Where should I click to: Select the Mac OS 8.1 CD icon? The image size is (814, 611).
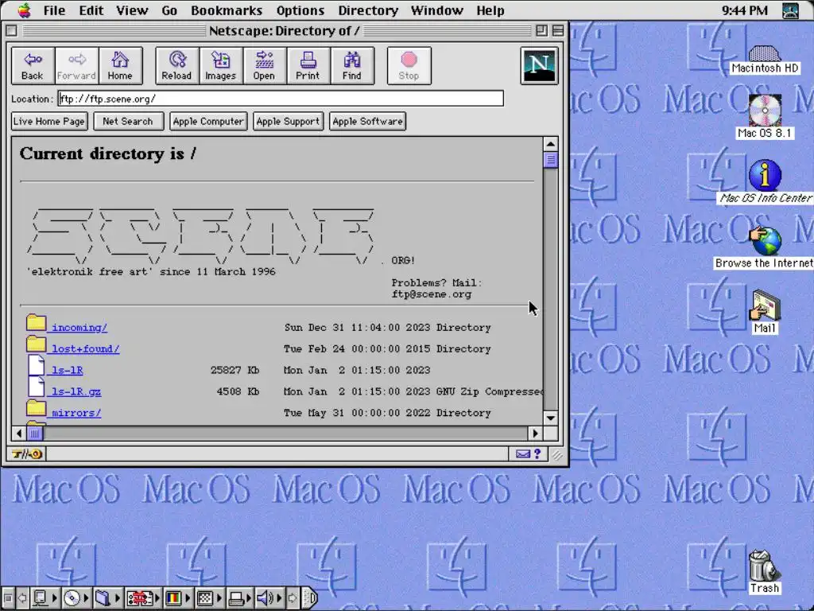pos(765,117)
